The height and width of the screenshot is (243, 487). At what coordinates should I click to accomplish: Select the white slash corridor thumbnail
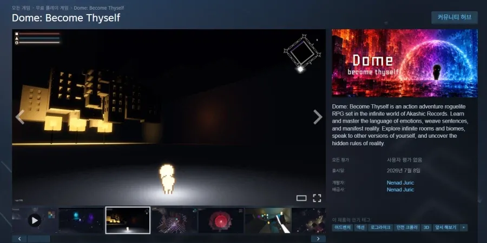[268, 220]
